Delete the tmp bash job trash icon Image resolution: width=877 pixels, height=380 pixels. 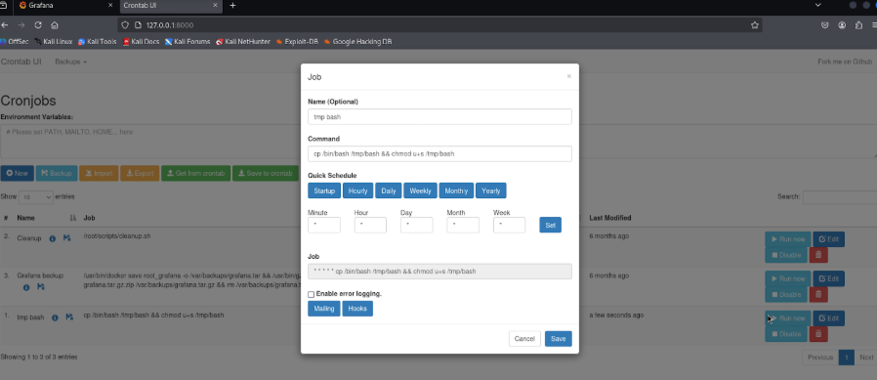818,334
